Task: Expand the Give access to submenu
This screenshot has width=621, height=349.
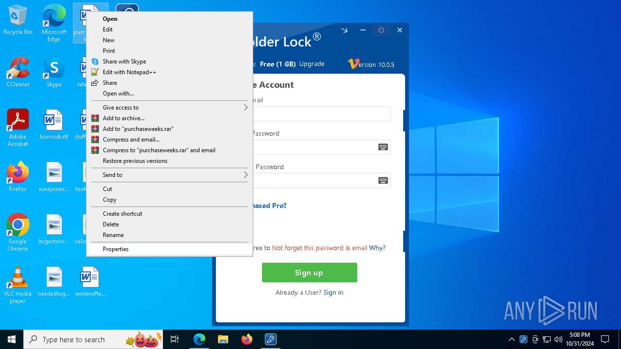Action: (169, 108)
